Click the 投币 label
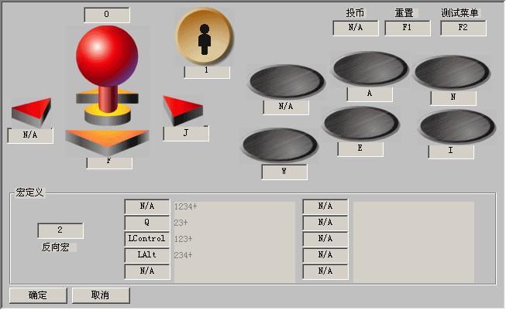Viewport: 506px width, 310px height. [356, 13]
